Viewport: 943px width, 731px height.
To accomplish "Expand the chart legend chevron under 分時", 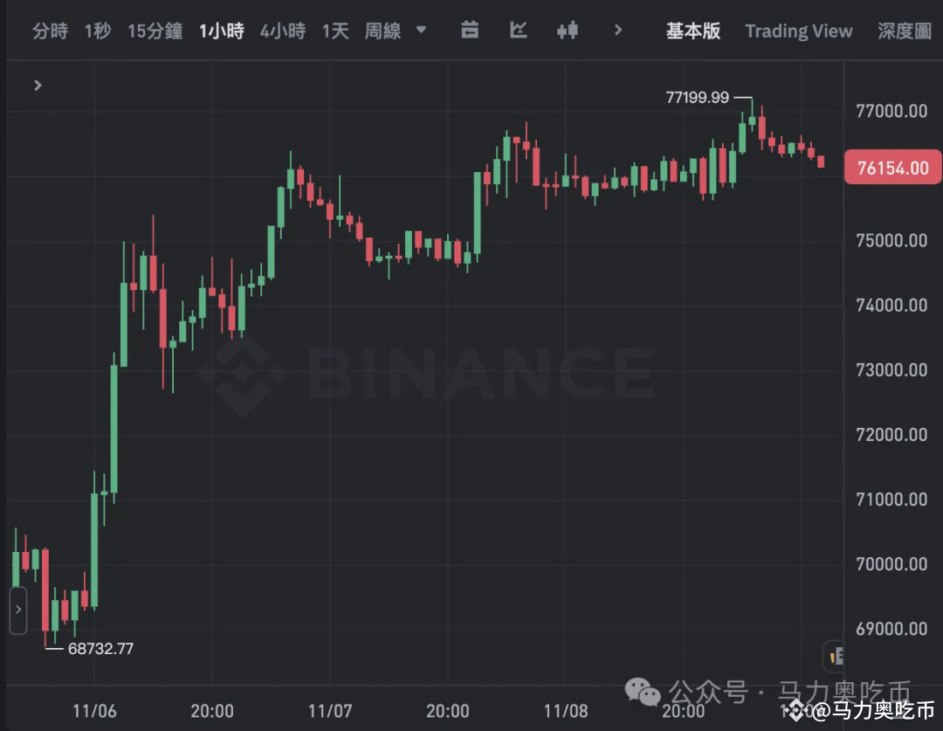I will [38, 86].
